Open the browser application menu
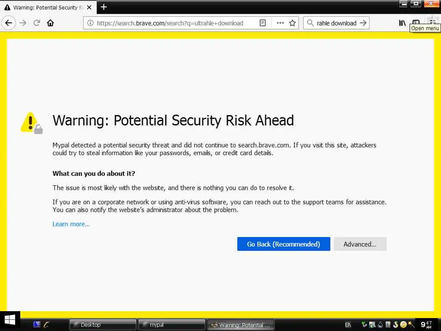The height and width of the screenshot is (331, 441). pyautogui.click(x=433, y=21)
